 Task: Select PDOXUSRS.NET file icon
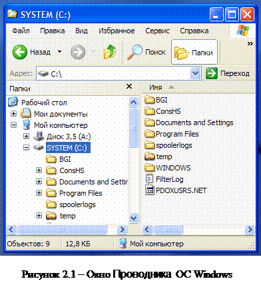click(x=150, y=190)
